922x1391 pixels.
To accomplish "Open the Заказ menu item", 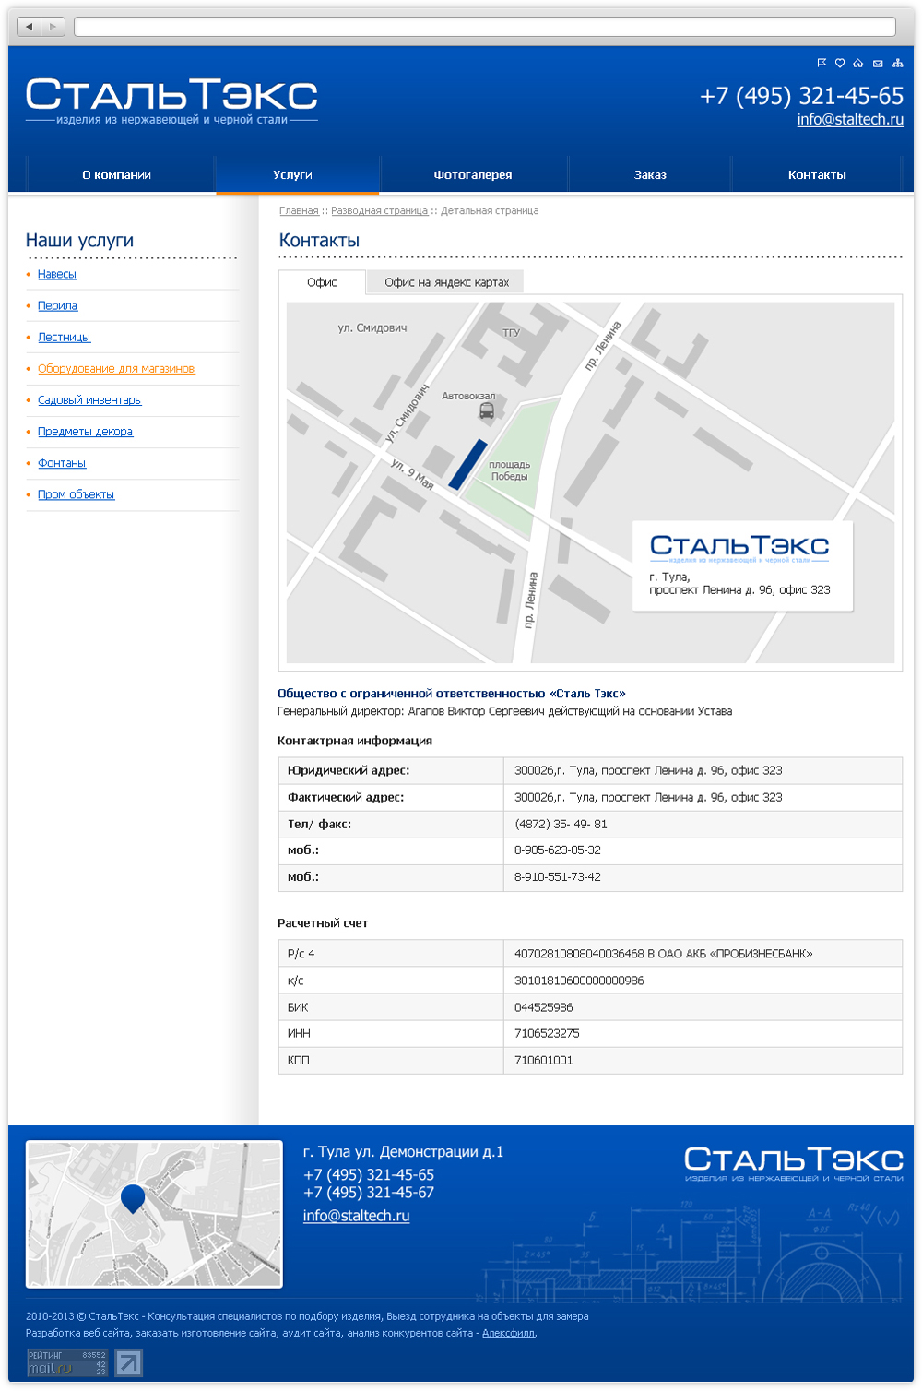I will pyautogui.click(x=650, y=174).
